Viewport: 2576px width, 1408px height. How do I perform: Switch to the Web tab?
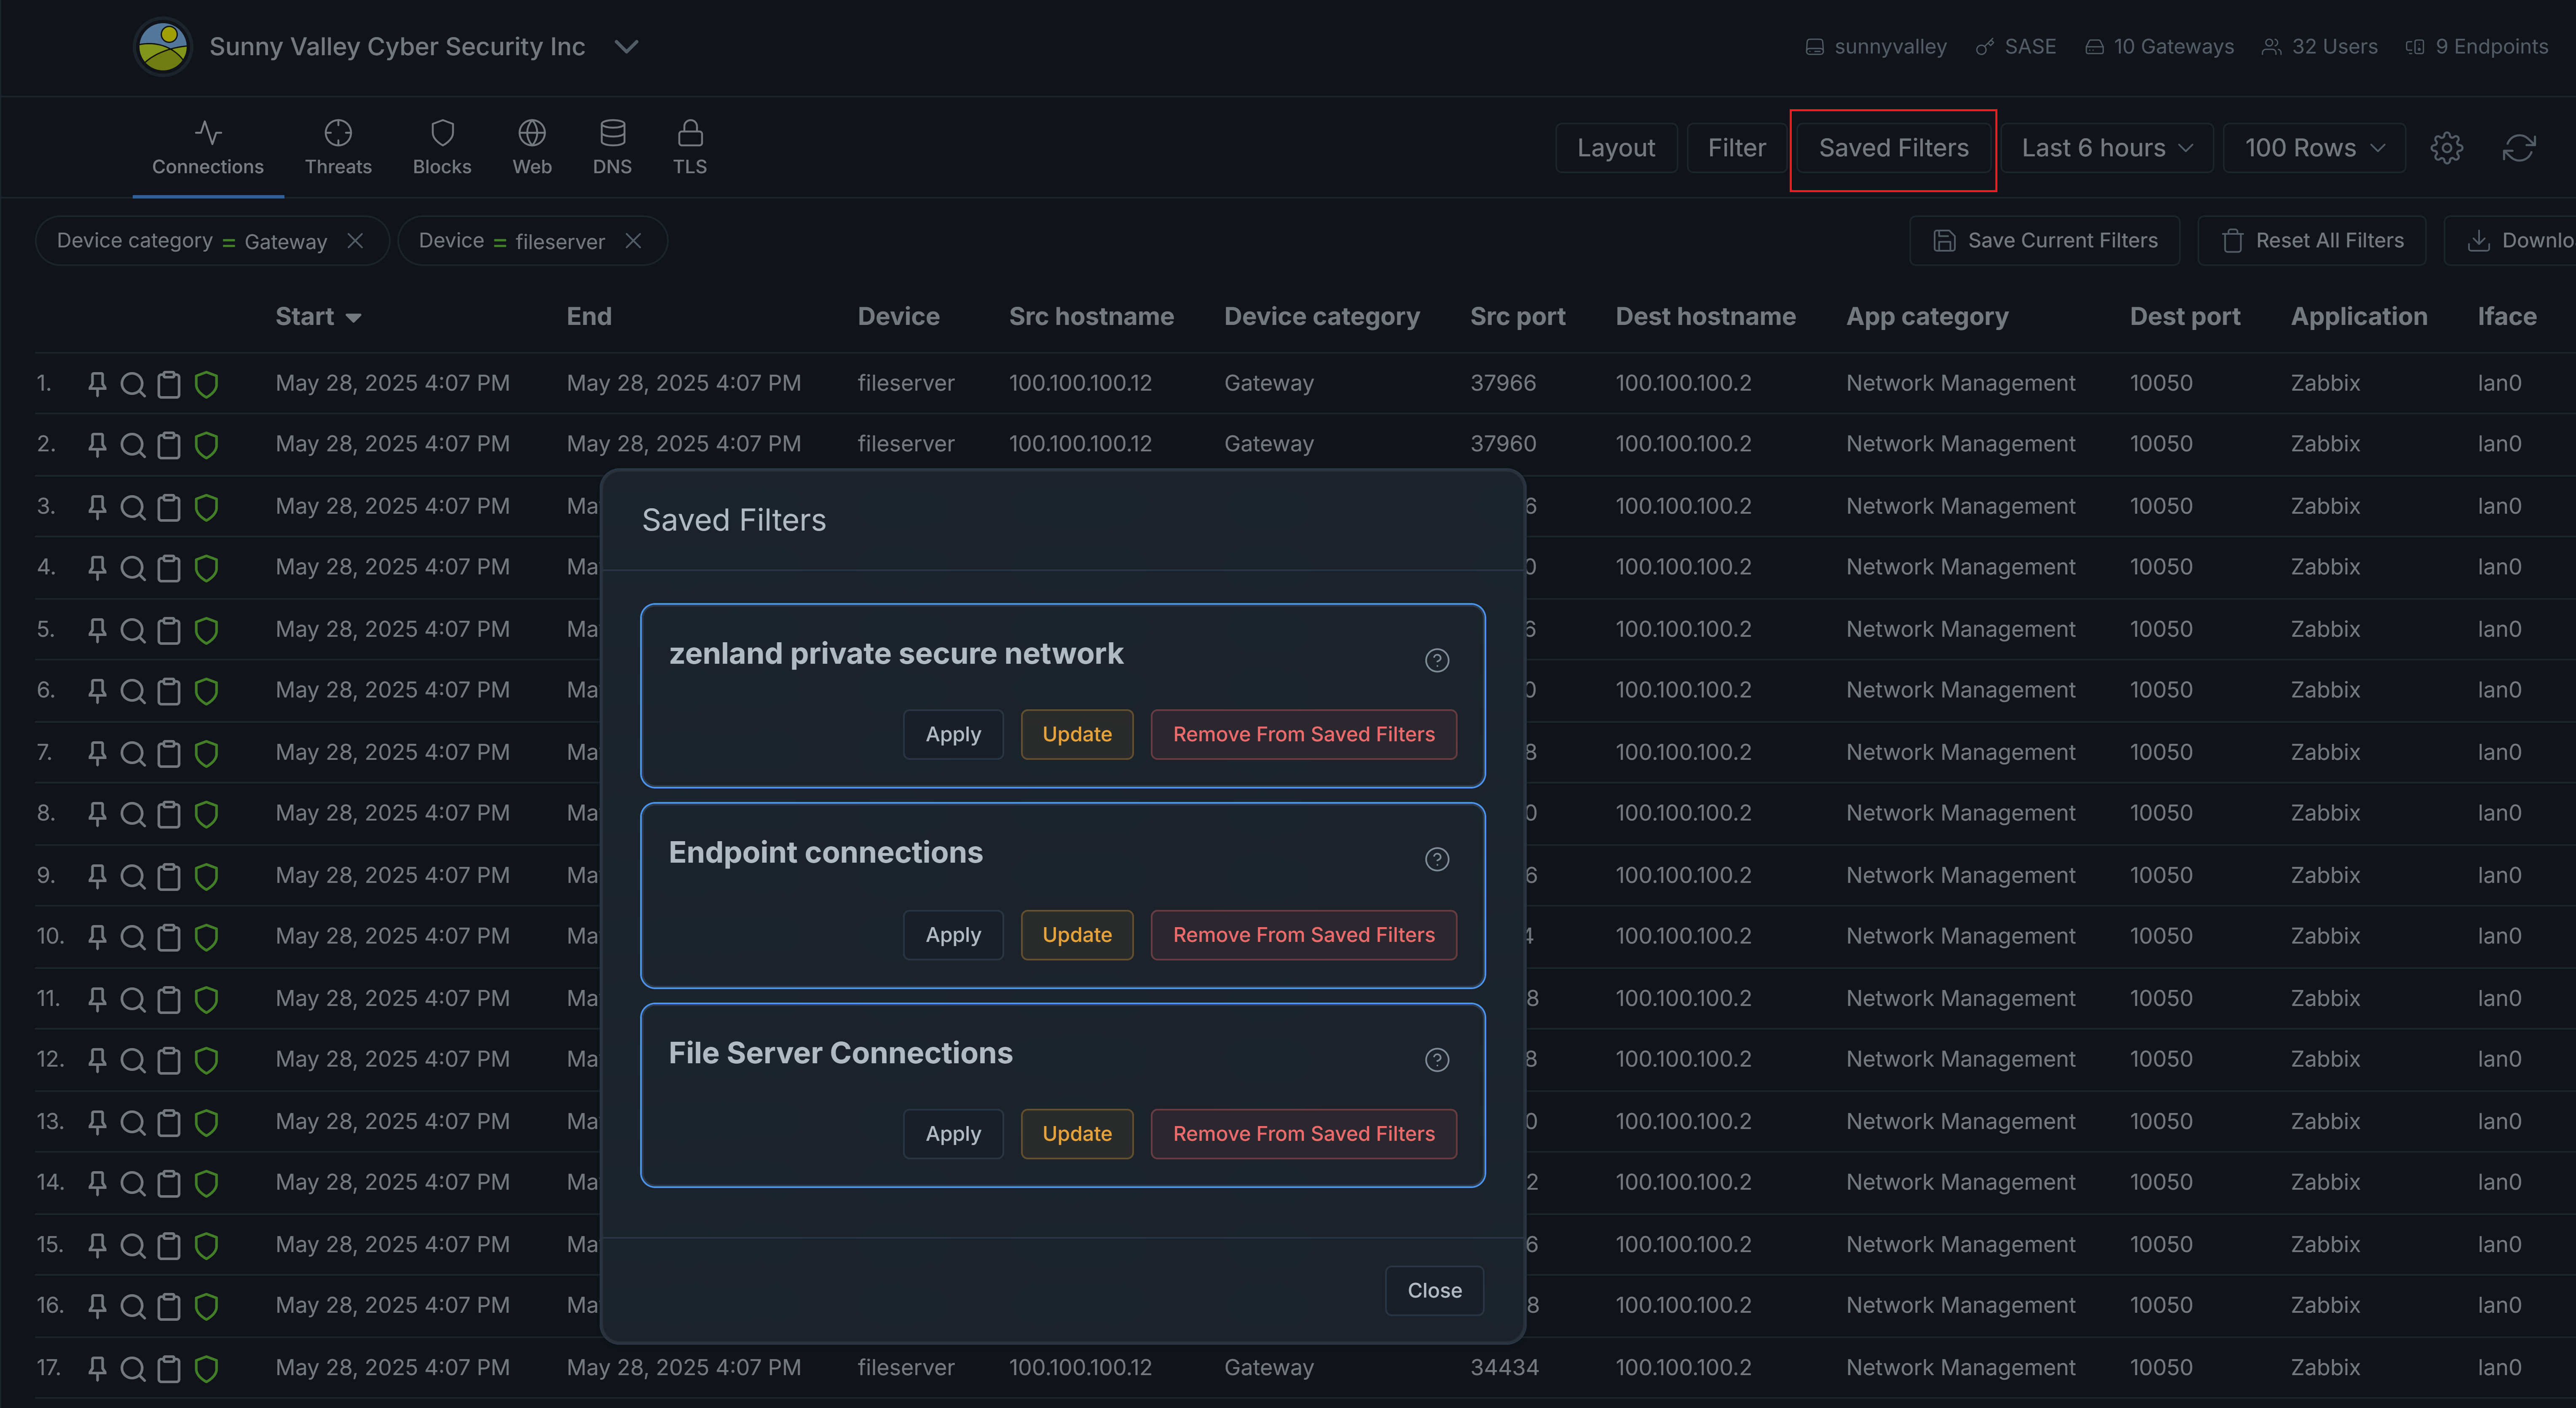pyautogui.click(x=532, y=148)
